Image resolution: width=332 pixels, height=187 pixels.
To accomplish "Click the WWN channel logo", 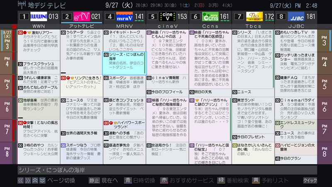I will pyautogui.click(x=39, y=17).
